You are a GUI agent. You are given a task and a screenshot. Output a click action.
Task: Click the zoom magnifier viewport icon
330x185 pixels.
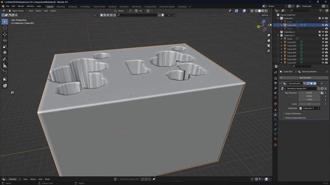coord(269,35)
